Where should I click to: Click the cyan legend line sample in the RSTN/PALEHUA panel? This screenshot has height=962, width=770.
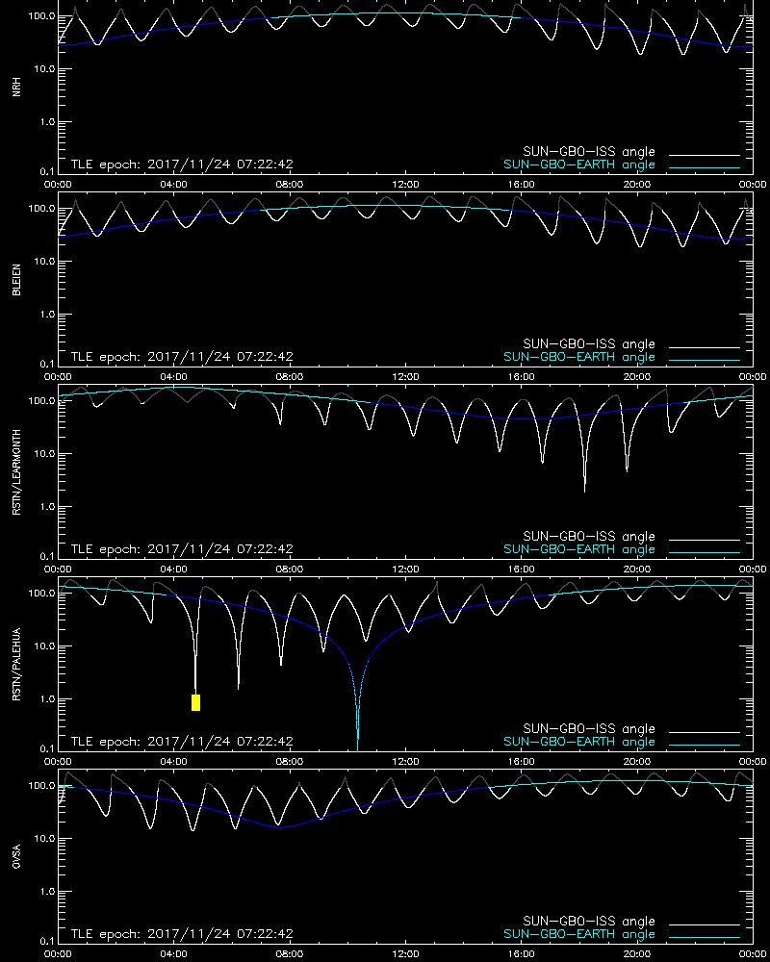[705, 745]
